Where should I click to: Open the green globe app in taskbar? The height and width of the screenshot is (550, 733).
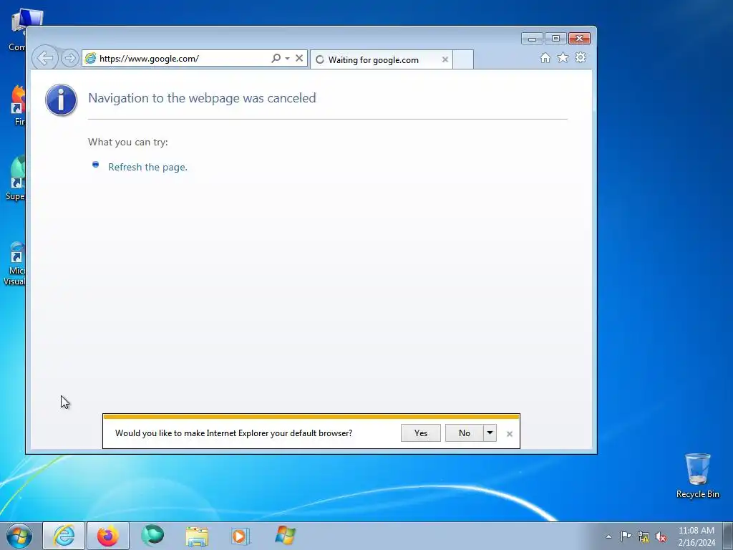(x=152, y=536)
